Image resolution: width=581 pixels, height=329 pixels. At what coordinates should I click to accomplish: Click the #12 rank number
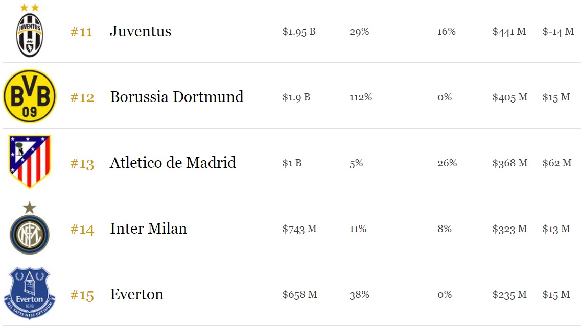(x=82, y=97)
